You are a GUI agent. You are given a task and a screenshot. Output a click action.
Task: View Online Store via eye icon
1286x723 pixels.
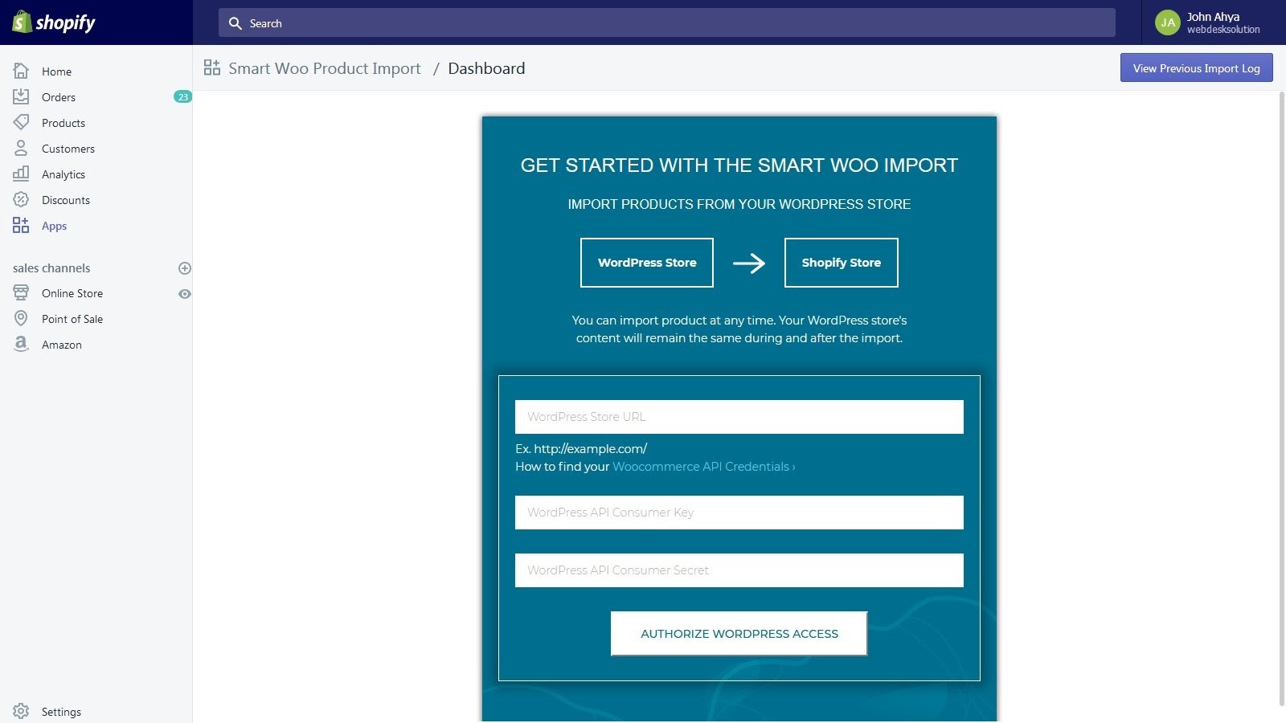tap(184, 294)
